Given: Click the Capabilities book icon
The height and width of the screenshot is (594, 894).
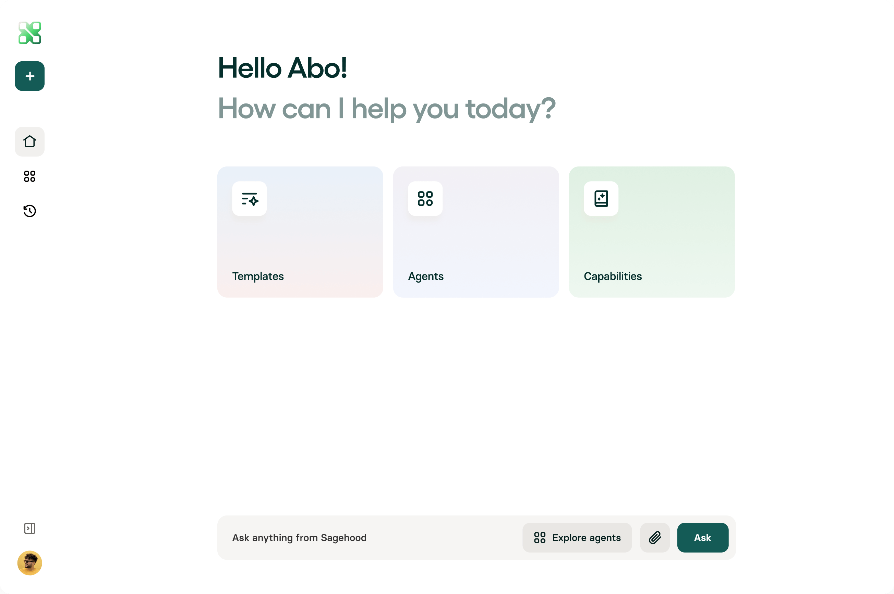Looking at the screenshot, I should (x=601, y=198).
